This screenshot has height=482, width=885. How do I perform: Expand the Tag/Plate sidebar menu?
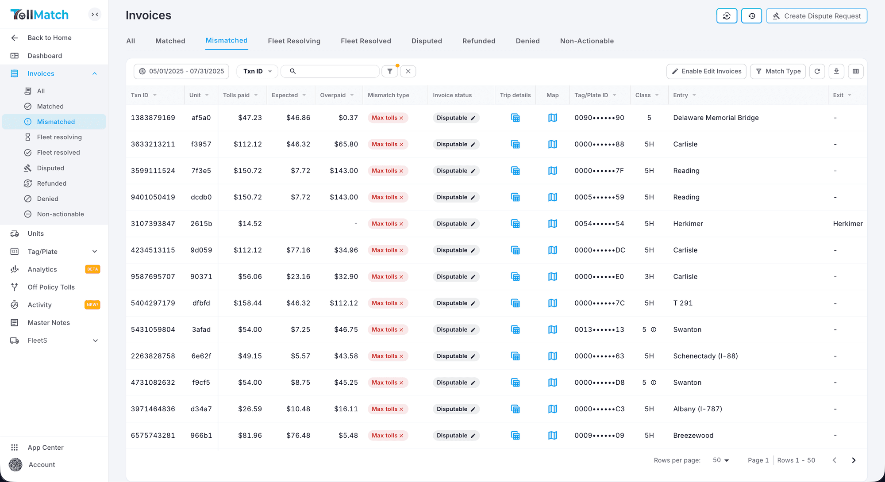95,252
